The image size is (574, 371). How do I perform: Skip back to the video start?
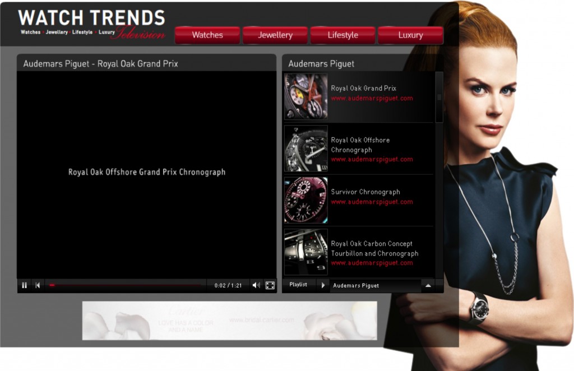(38, 285)
